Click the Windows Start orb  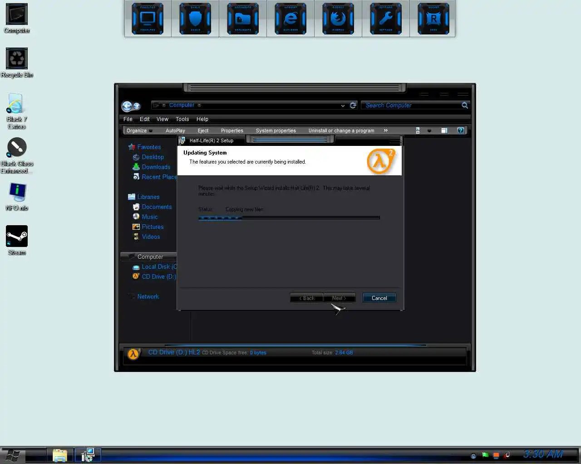pos(13,455)
